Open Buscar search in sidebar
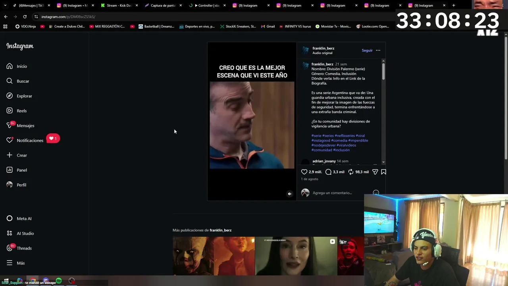Image resolution: width=508 pixels, height=286 pixels. pyautogui.click(x=18, y=81)
